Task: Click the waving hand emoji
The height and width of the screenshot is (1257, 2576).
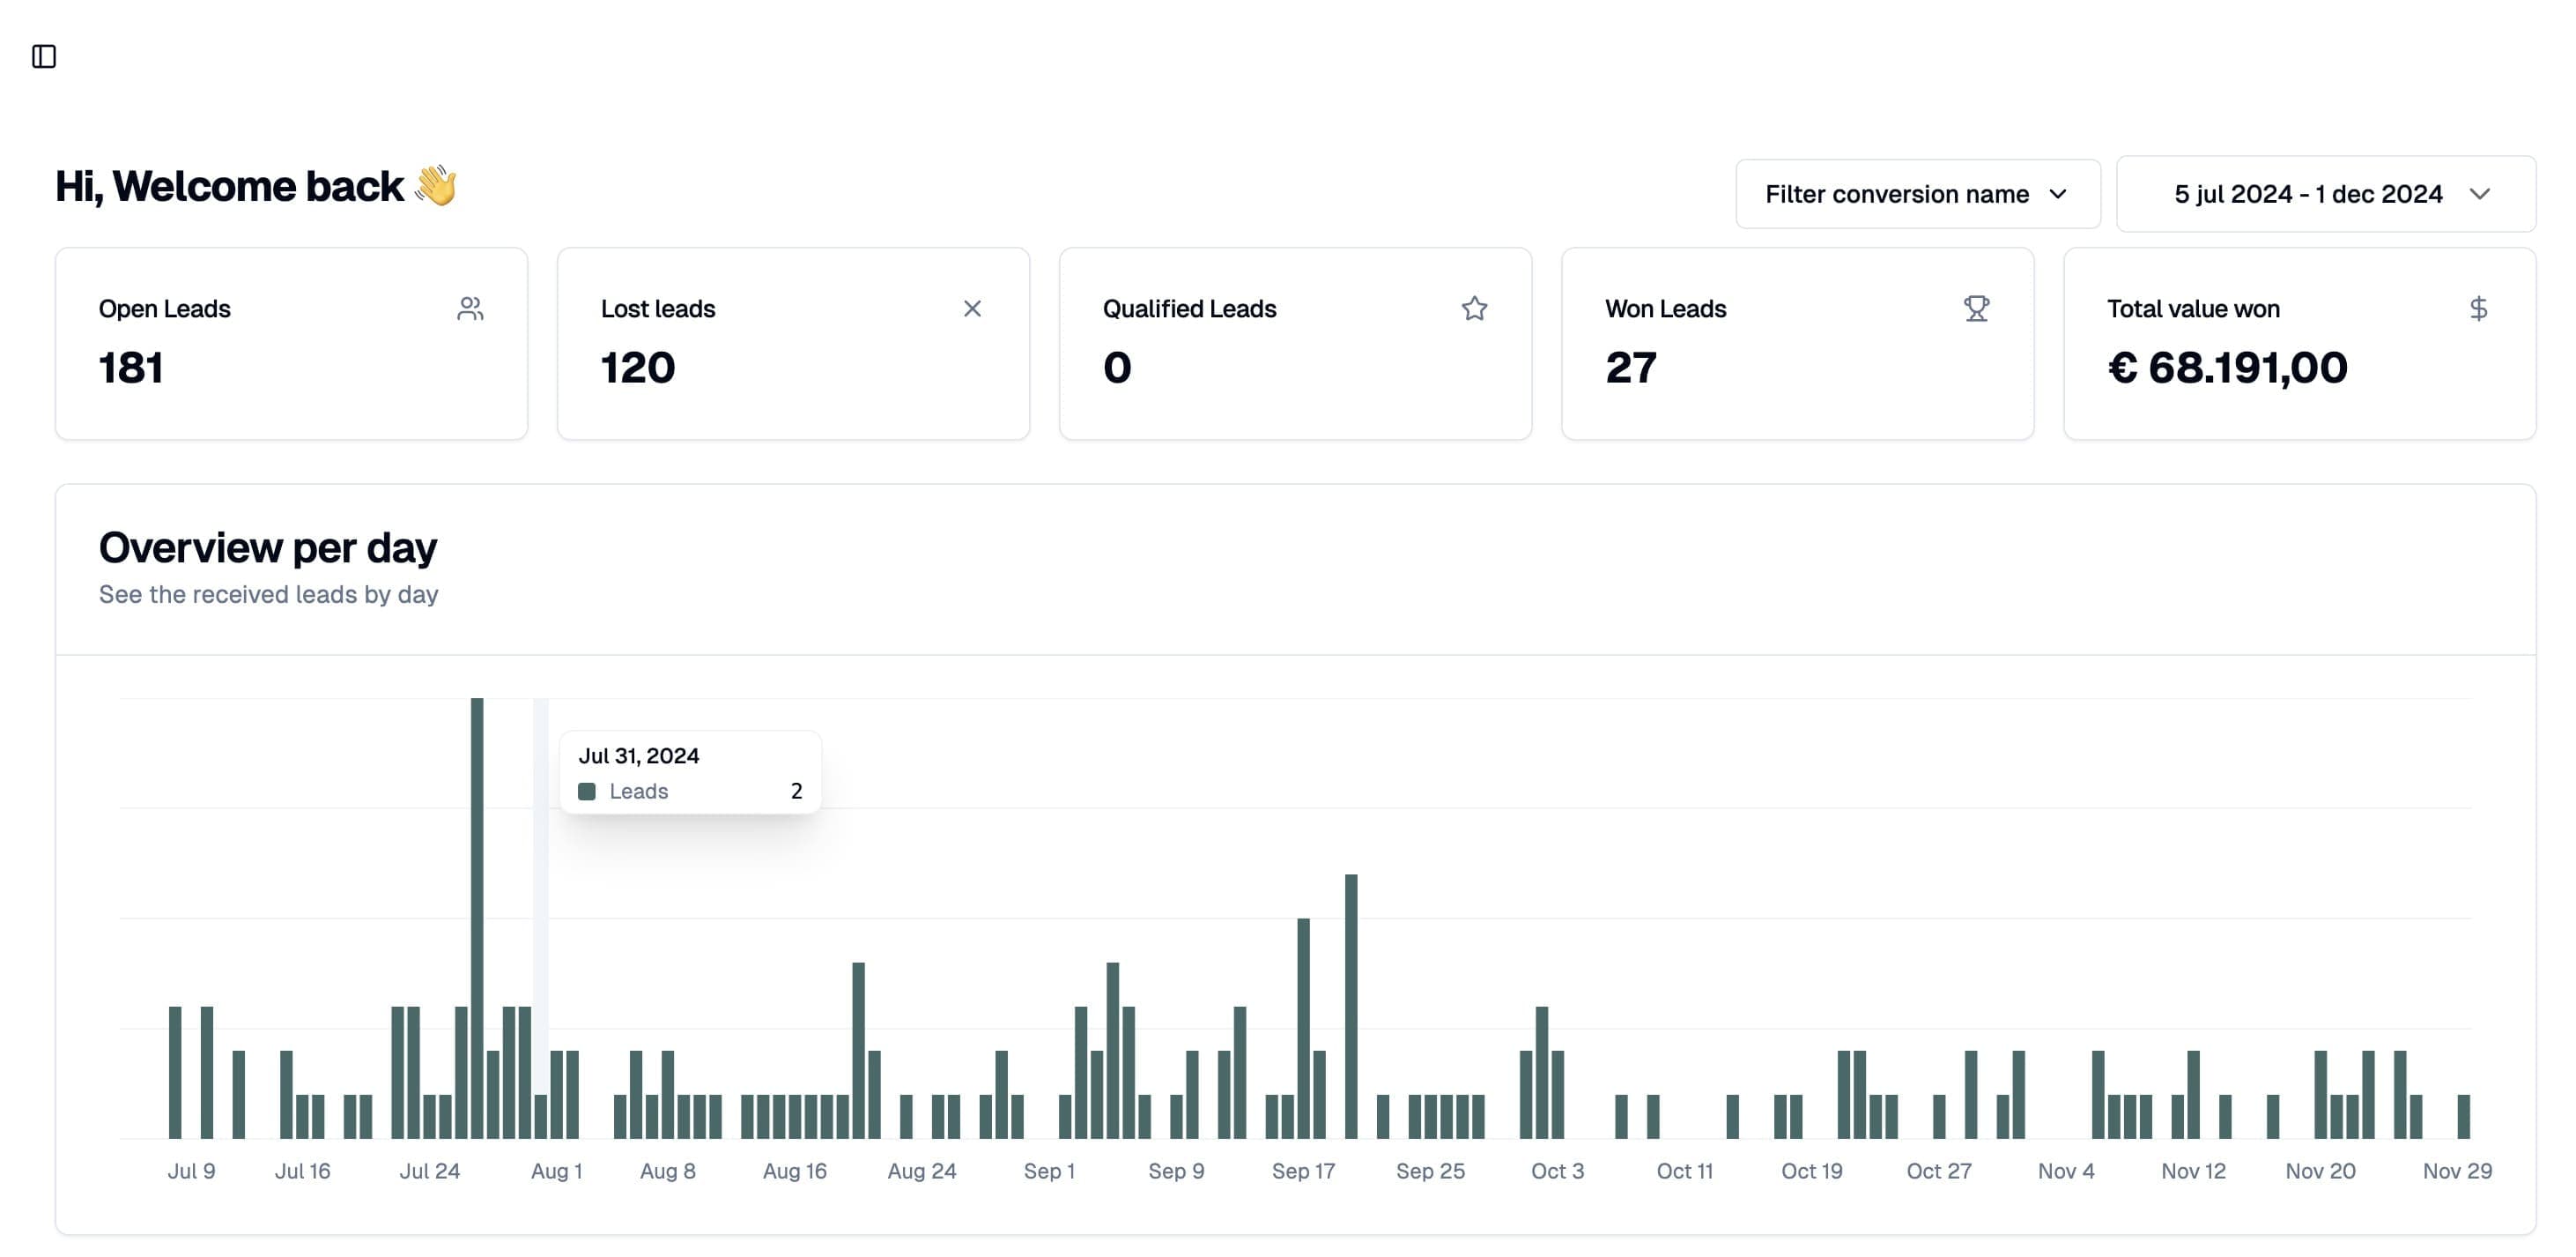Action: [x=436, y=186]
